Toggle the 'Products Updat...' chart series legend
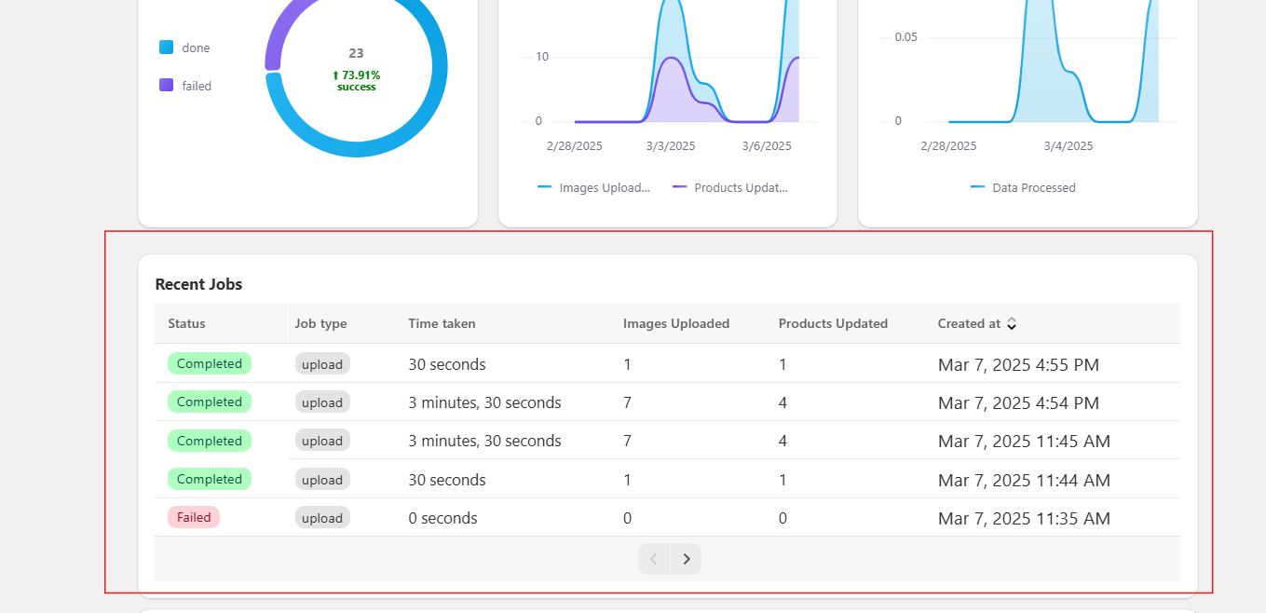The height and width of the screenshot is (613, 1266). click(x=730, y=187)
